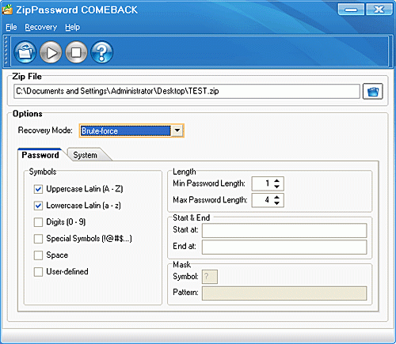Close the ZipPassword COMEBACK window
This screenshot has height=344, width=396.
pos(379,9)
